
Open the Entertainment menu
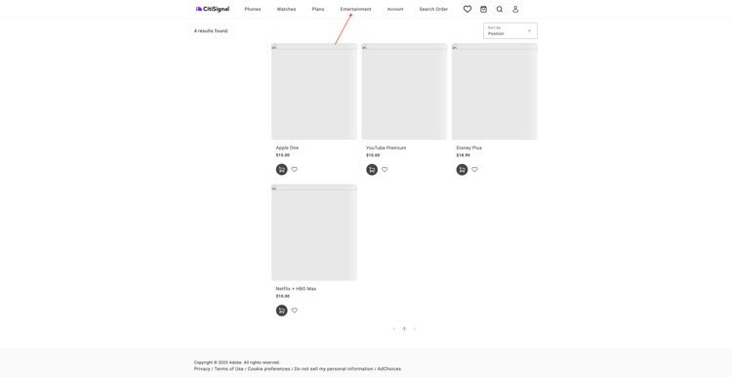[355, 10]
